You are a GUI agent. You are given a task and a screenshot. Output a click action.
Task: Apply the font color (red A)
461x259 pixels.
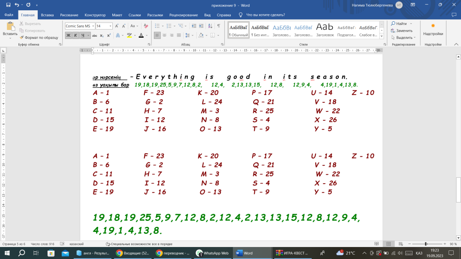click(x=141, y=35)
